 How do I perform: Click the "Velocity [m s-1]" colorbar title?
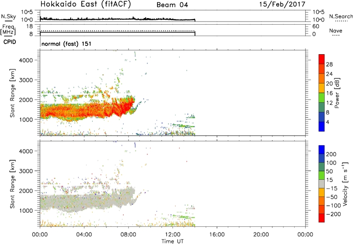345,184
